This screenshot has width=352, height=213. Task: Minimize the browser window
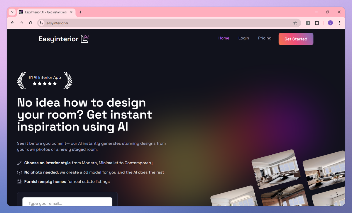pos(317,12)
